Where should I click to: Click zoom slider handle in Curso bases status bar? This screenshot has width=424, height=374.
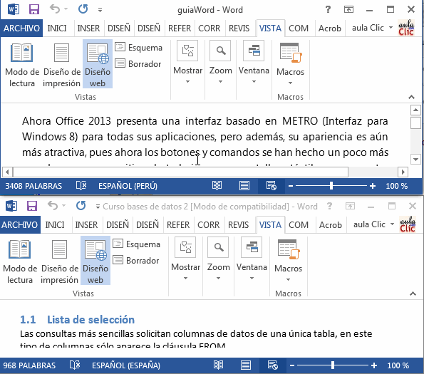point(333,365)
